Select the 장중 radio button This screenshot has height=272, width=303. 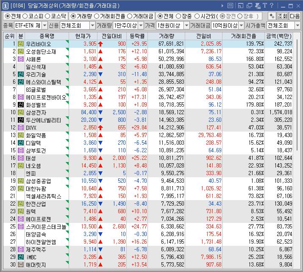[178, 16]
